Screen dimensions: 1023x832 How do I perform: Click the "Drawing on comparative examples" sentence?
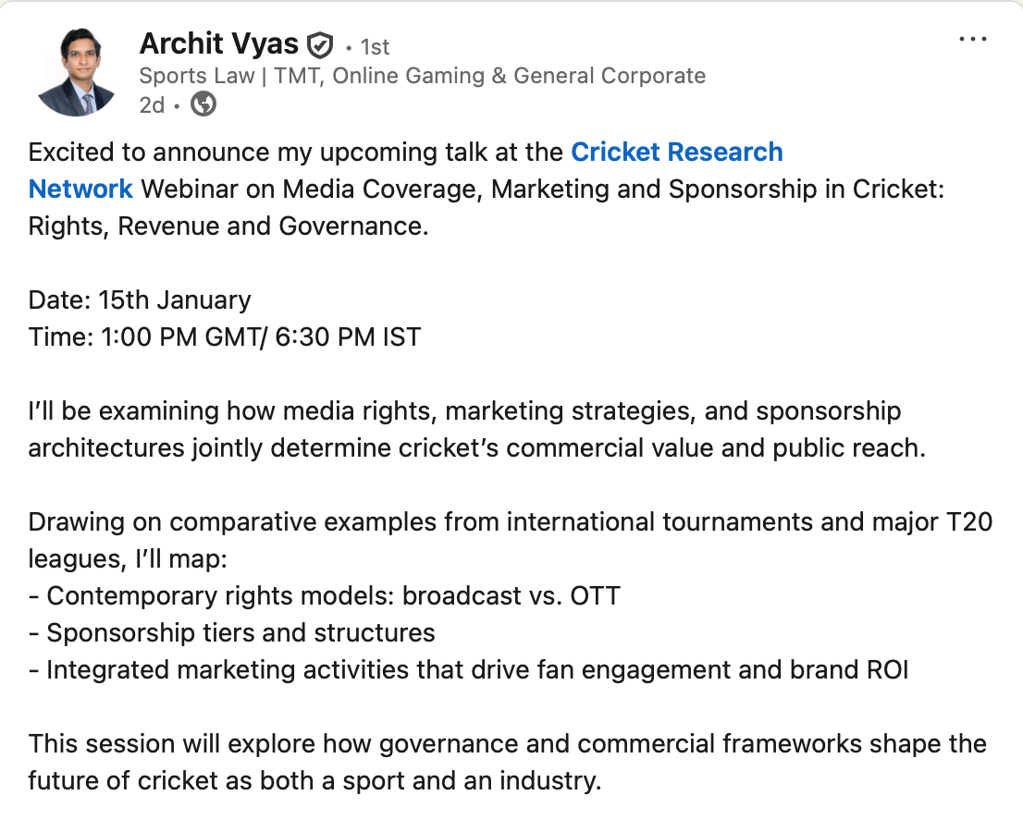click(x=510, y=522)
